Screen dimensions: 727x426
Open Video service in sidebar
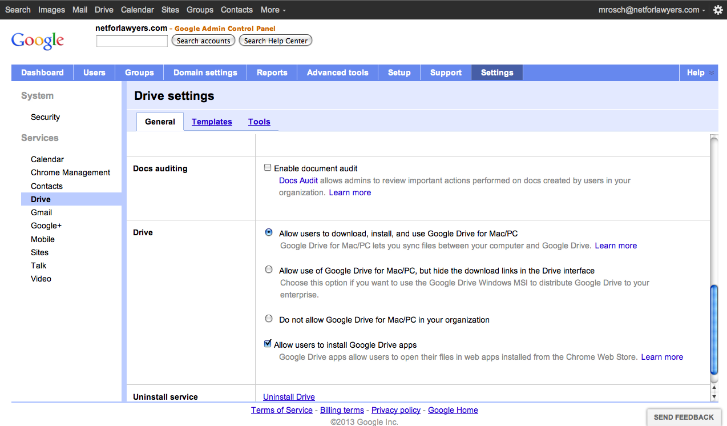(x=41, y=279)
